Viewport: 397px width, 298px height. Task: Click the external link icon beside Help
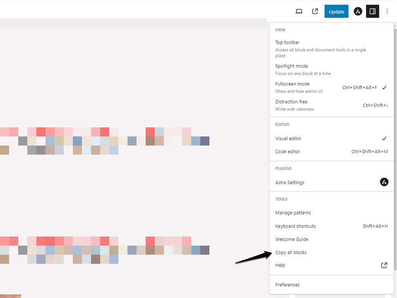coord(384,265)
